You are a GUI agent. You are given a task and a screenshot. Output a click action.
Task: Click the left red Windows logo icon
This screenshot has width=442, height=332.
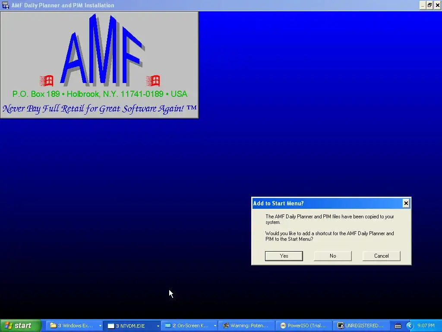pos(46,81)
